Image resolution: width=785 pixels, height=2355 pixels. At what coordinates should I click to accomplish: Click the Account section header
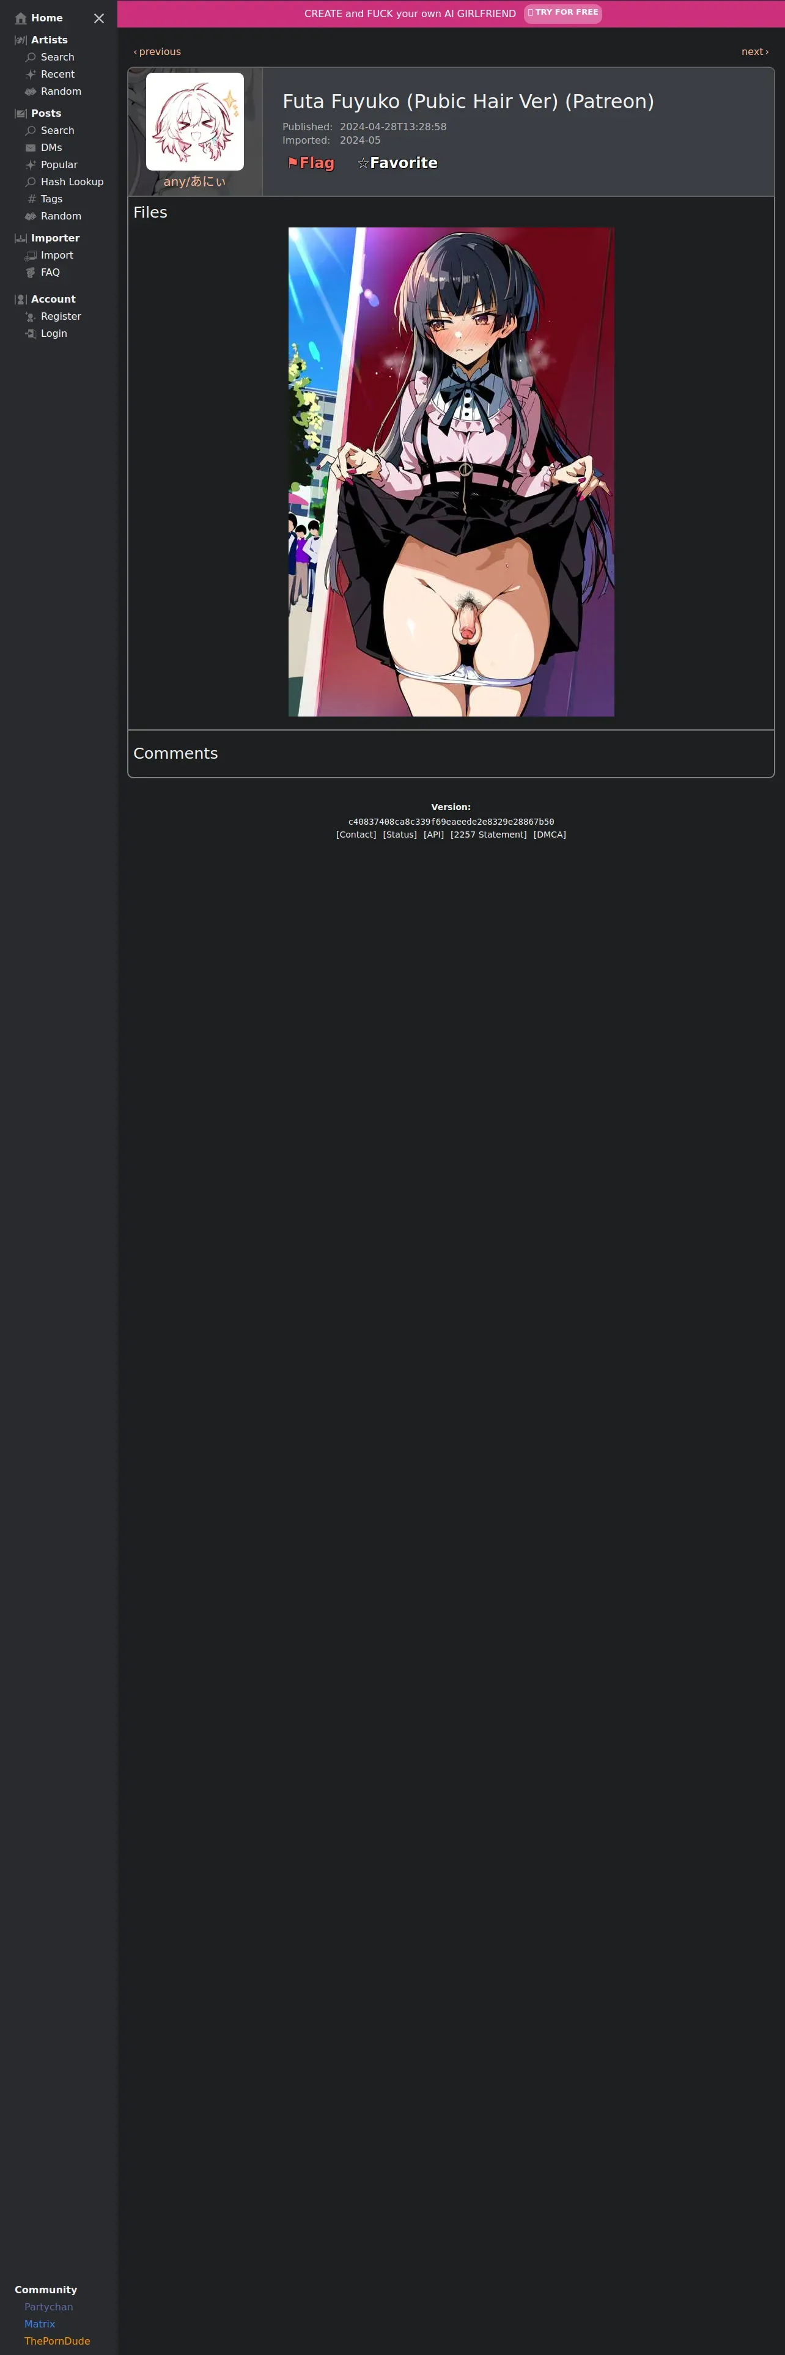point(53,300)
